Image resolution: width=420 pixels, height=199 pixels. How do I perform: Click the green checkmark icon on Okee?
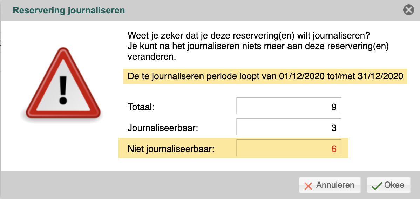tap(377, 185)
